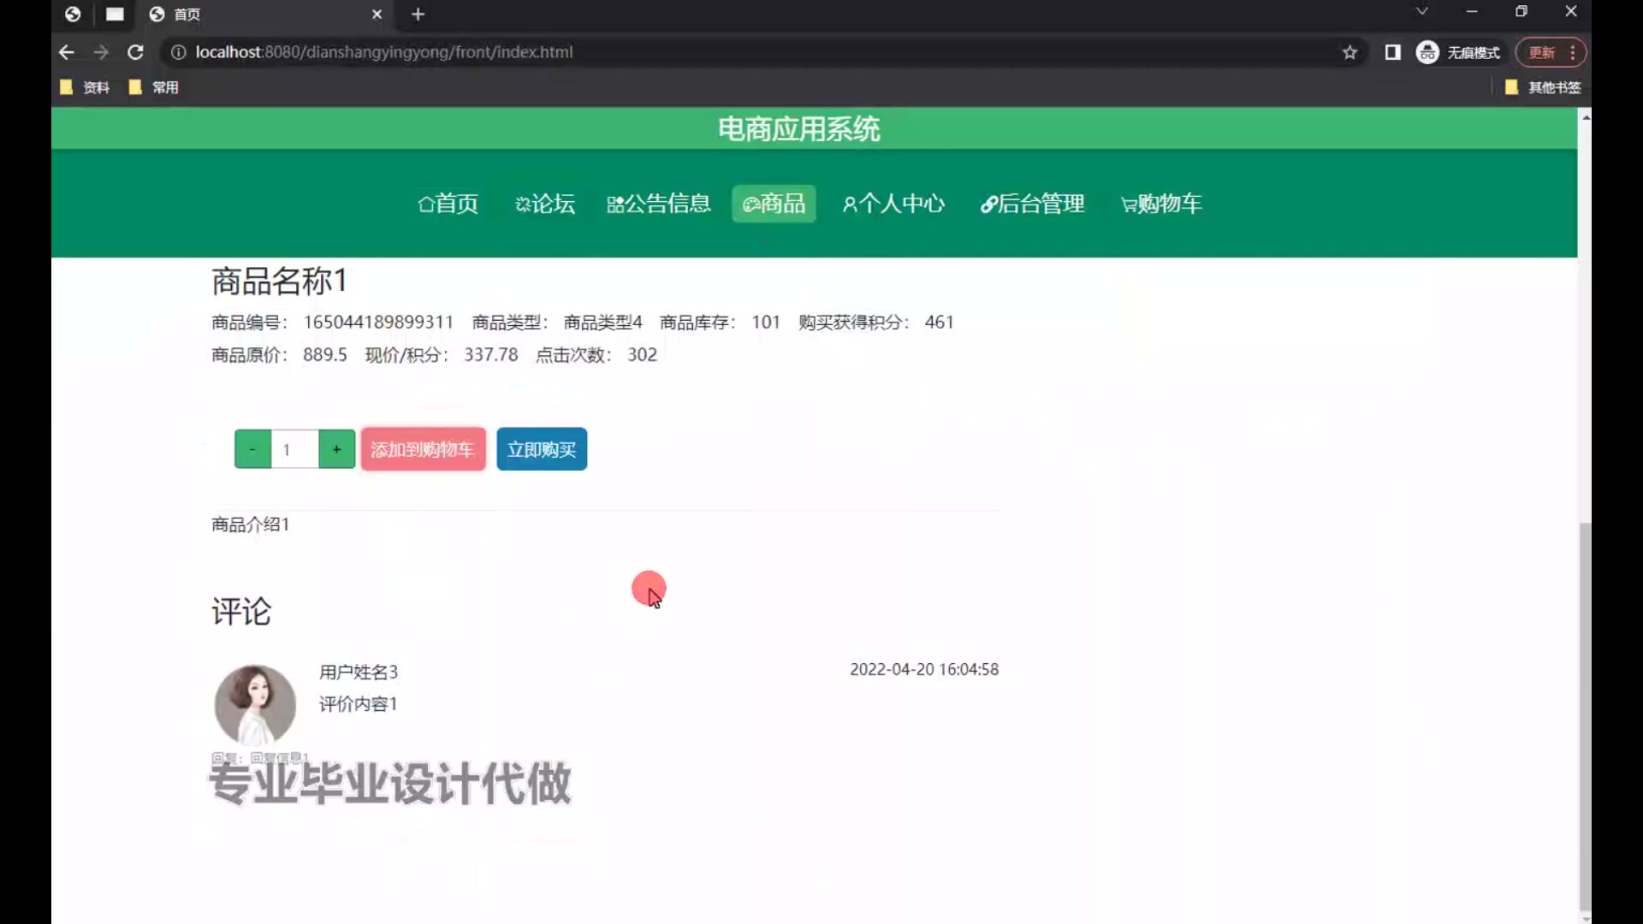
Task: Click the browser reload icon
Action: click(135, 52)
